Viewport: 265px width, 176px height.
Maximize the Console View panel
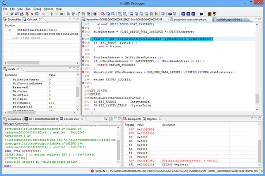pyautogui.click(x=119, y=119)
